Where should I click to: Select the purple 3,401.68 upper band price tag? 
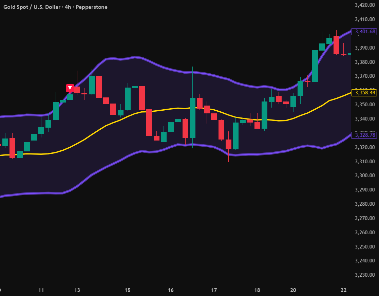[364, 32]
